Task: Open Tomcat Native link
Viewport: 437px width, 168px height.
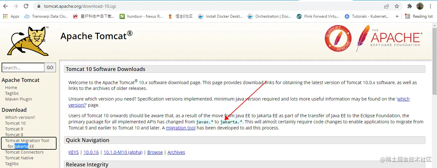Action: pos(19,158)
